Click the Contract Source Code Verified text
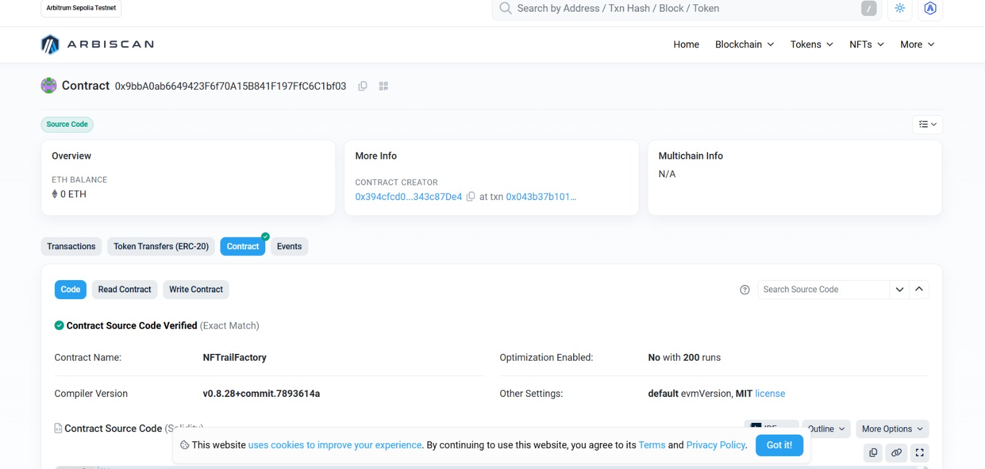This screenshot has height=469, width=985. (132, 326)
